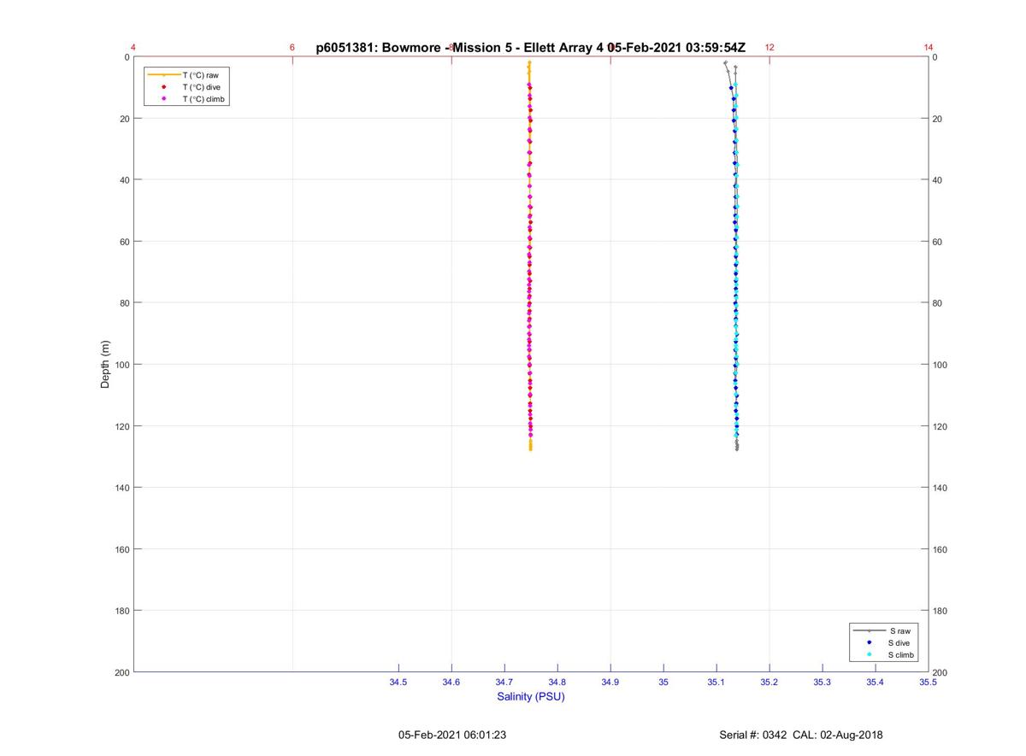Click the timestamp '05-Feb-2021 06:01:23'
The width and height of the screenshot is (1026, 756).
(x=452, y=735)
